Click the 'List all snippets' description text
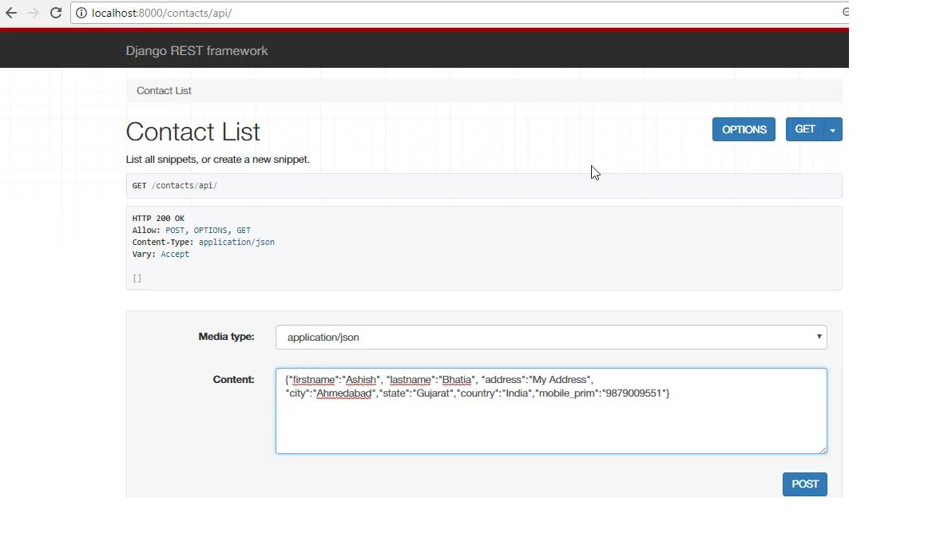This screenshot has width=952, height=557. coord(217,160)
